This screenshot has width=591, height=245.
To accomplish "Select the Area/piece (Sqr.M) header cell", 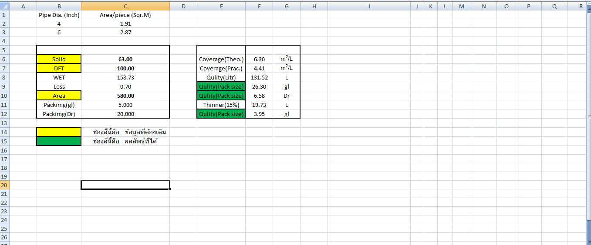I will pos(125,14).
